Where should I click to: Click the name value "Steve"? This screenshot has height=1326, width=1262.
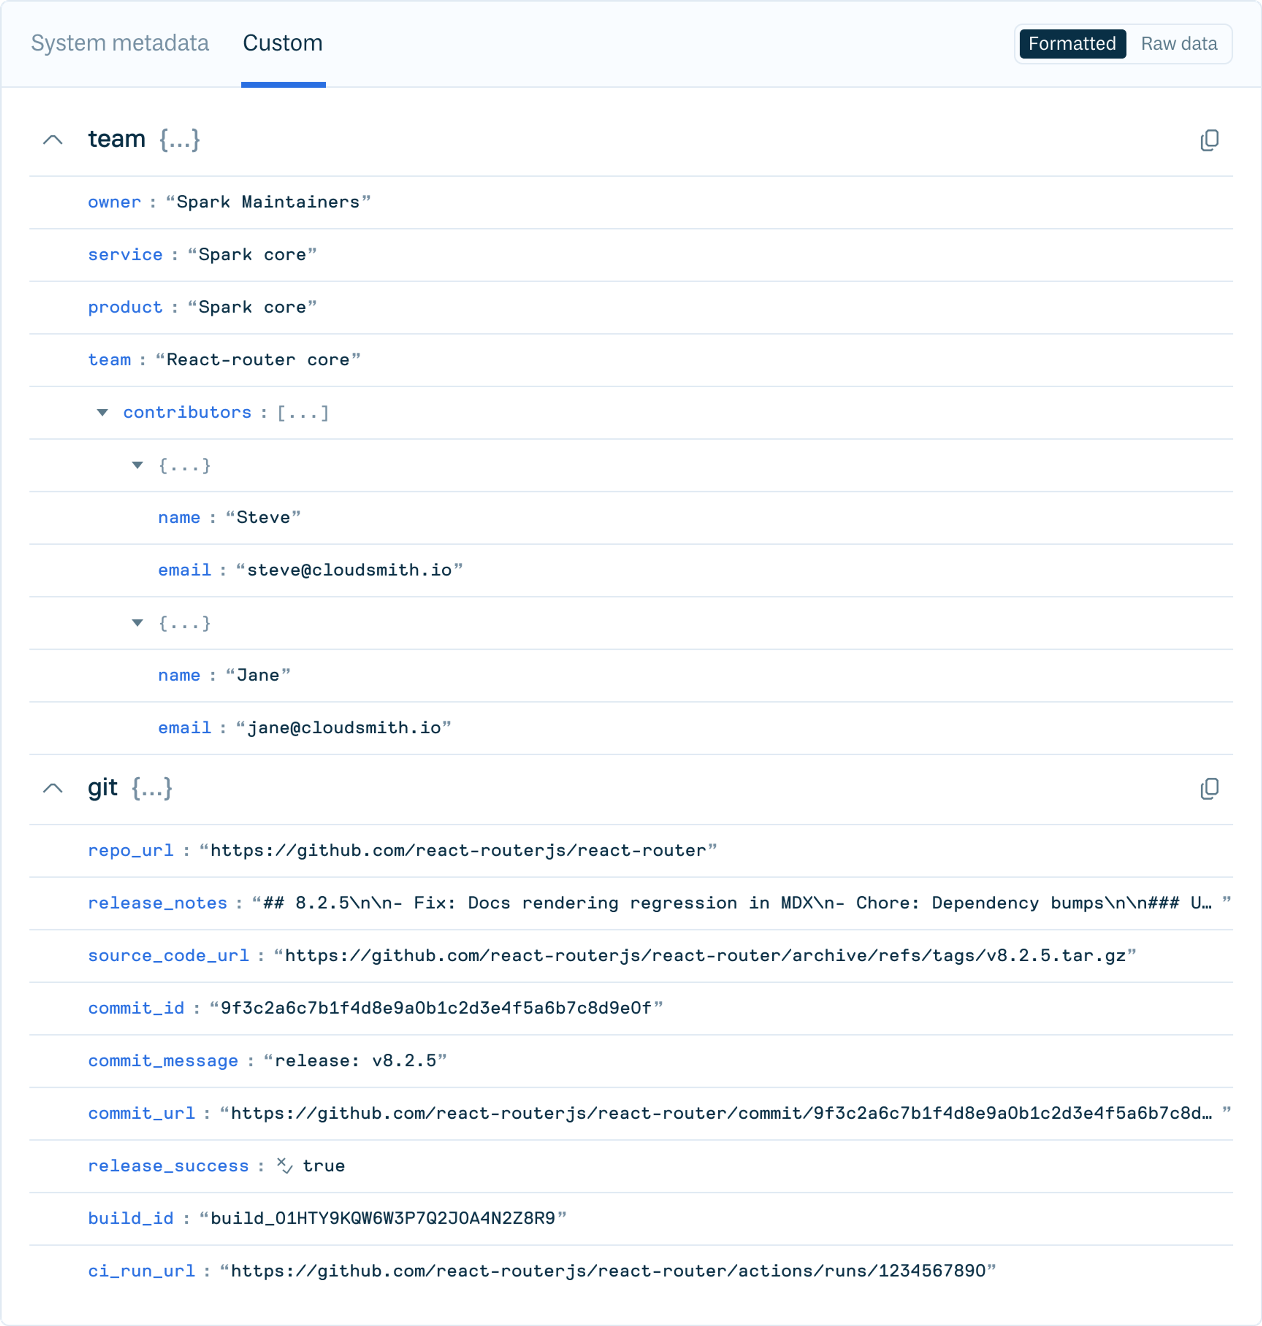(x=263, y=517)
